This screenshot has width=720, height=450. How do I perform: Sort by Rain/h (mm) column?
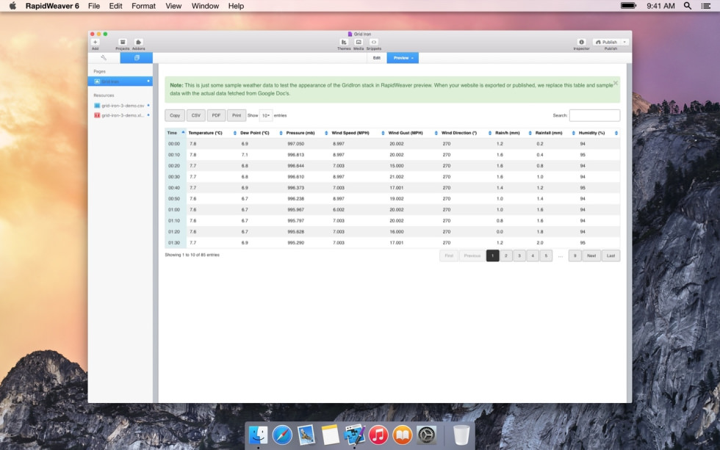[514, 133]
